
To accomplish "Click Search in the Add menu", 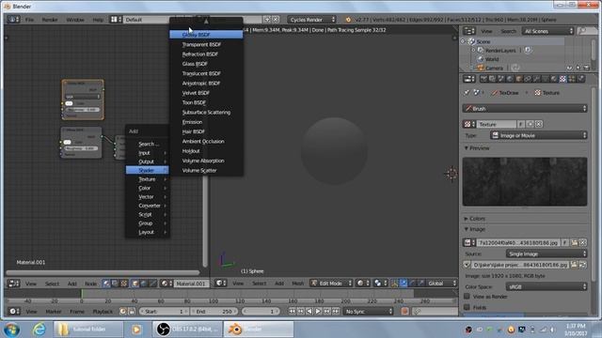I will coord(148,144).
